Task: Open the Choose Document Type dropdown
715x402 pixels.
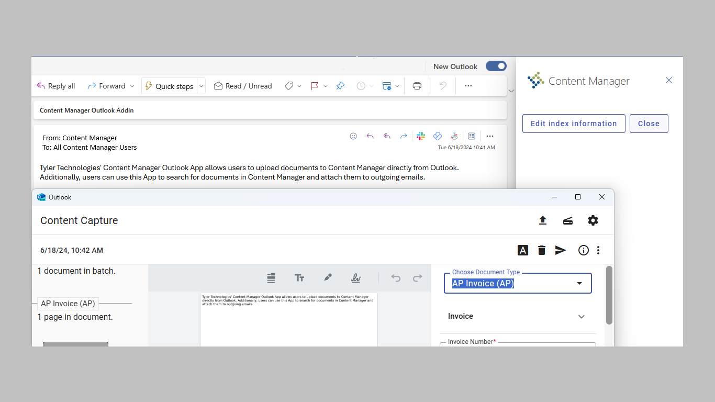Action: [518, 283]
